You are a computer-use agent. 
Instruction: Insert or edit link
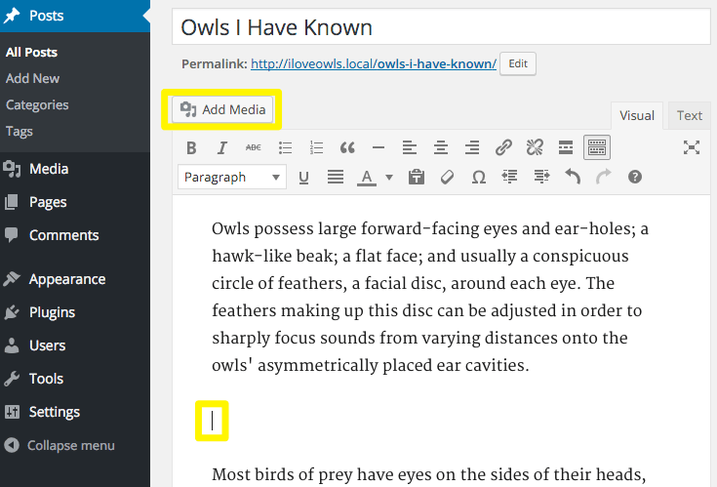503,147
